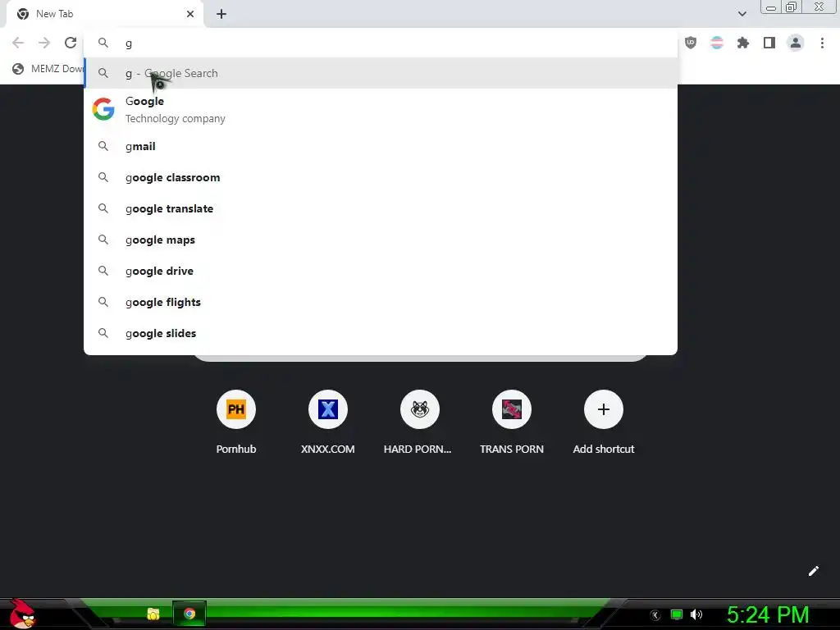Open a new tab with plus button
Image resolution: width=840 pixels, height=630 pixels.
[x=221, y=14]
